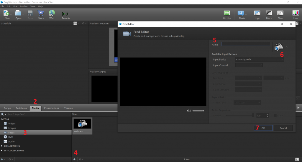The image size is (302, 162).
Task: Click the Feed Editor speaker icon
Action: click(188, 111)
